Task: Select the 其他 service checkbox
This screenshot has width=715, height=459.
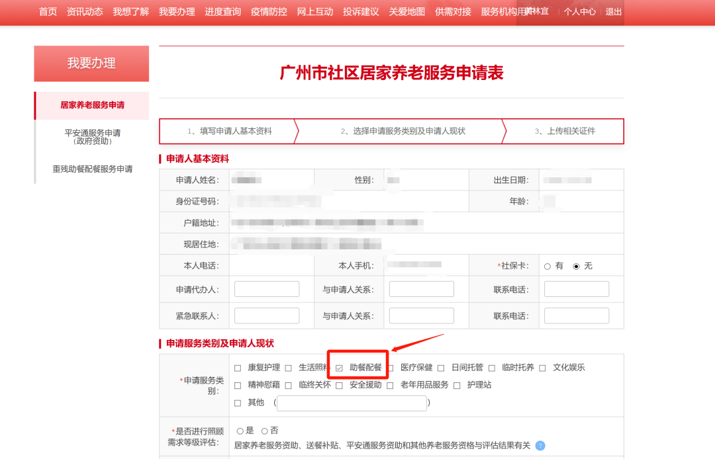Action: (x=238, y=403)
